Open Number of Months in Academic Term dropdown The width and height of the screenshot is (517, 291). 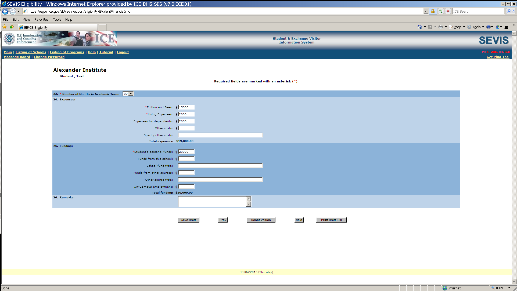pyautogui.click(x=131, y=94)
